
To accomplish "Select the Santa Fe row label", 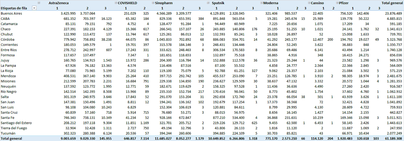I will click(x=7, y=118).
